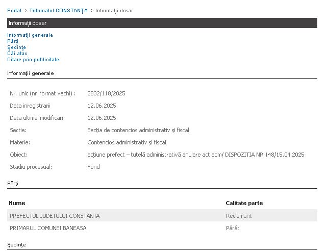The image size is (328, 251).
Task: Click the Materie label
Action: coord(20,142)
